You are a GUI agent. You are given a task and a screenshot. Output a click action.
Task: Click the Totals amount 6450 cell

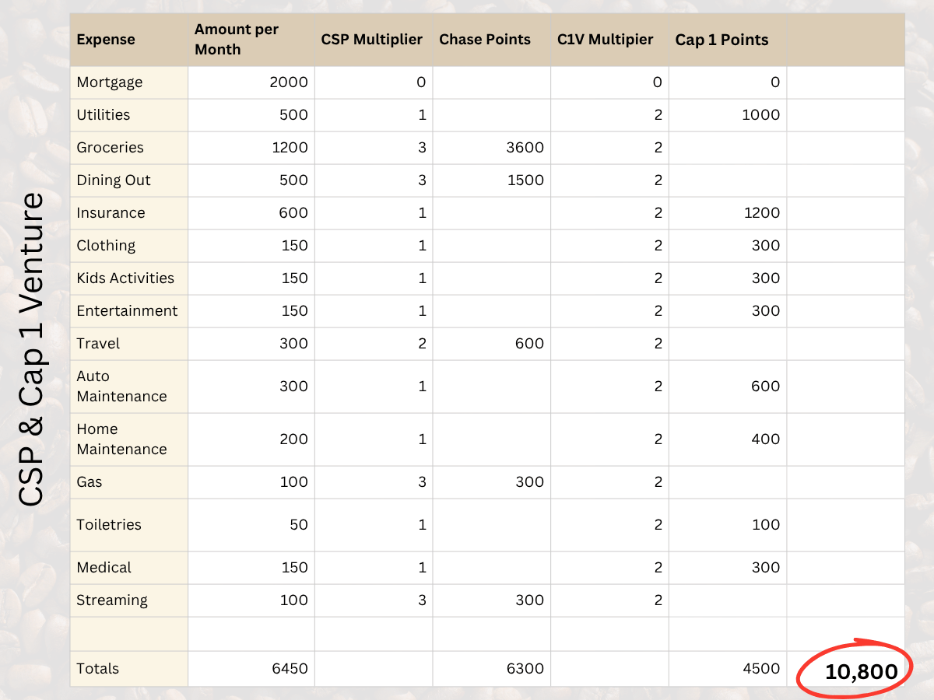click(x=290, y=669)
